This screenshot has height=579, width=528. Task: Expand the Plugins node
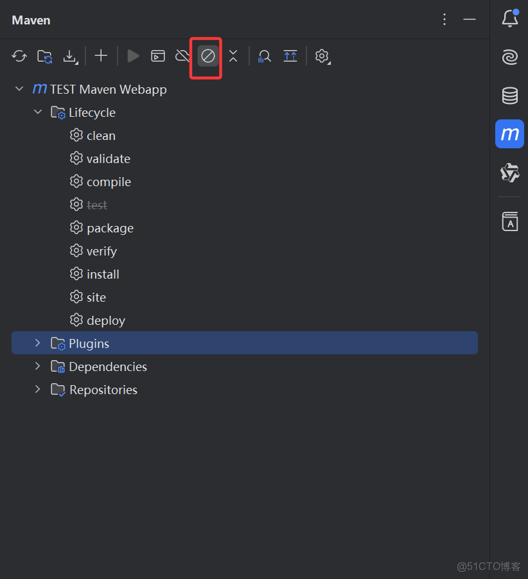click(x=38, y=343)
